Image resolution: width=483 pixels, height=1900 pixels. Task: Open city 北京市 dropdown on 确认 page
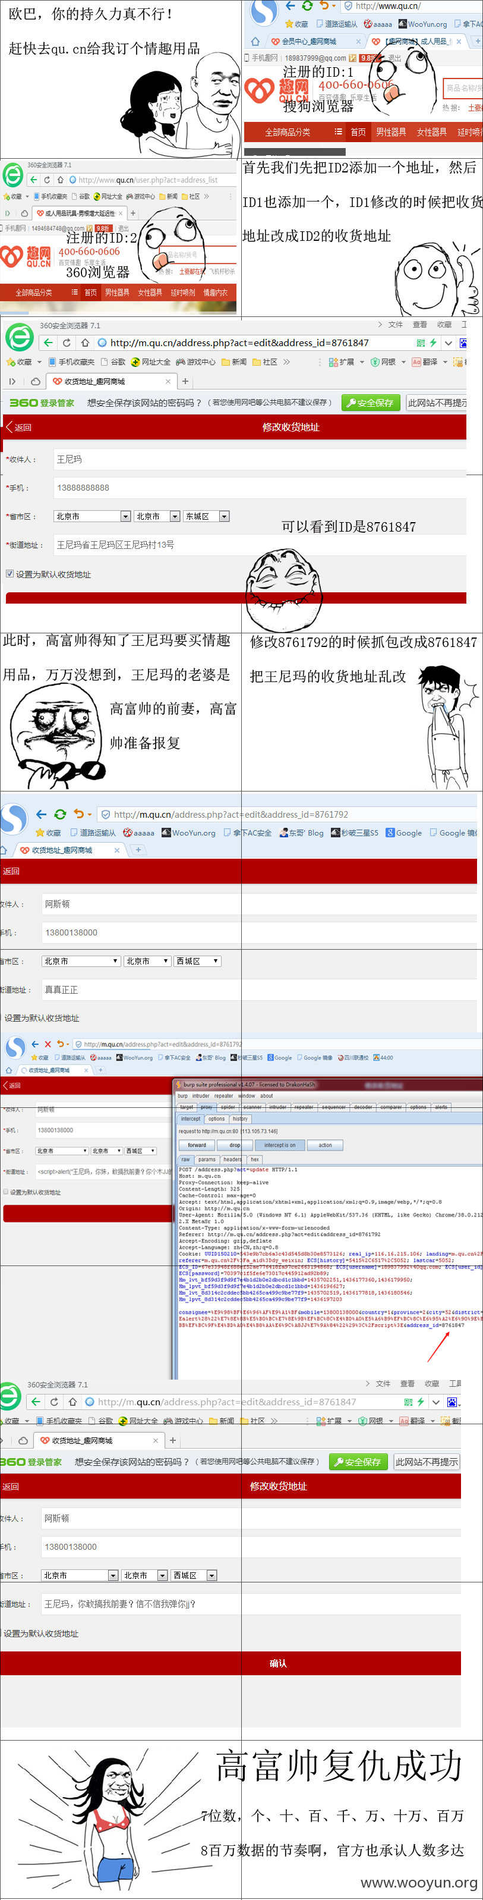144,1575
